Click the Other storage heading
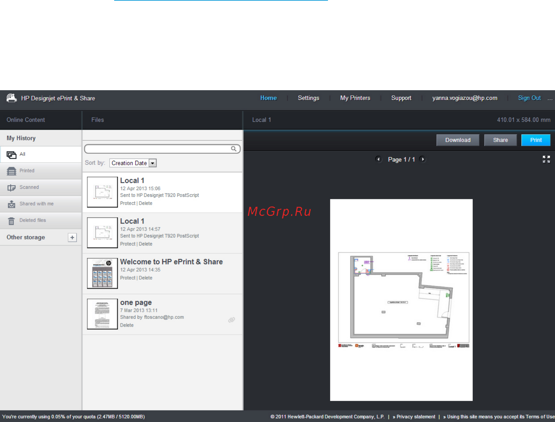The image size is (555, 422). 26,237
